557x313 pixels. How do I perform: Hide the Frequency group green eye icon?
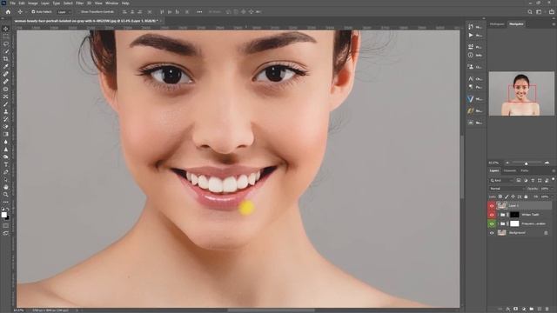[492, 224]
